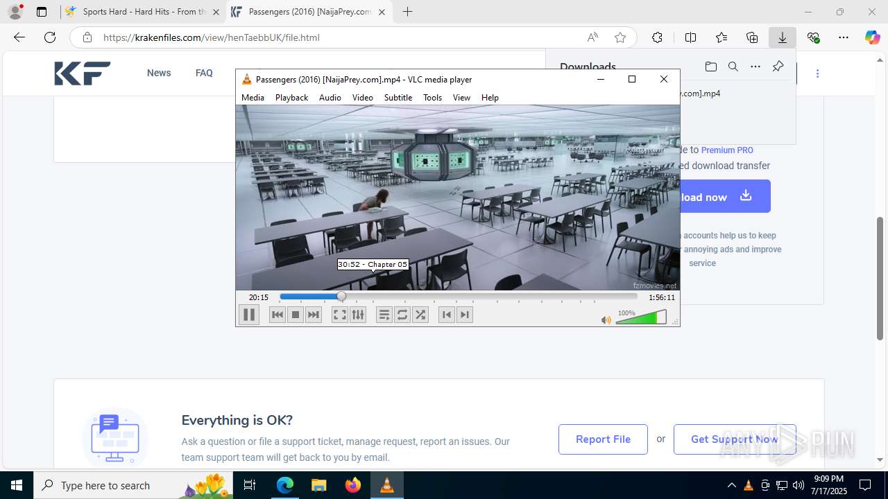Open VLC Subtitle menu

click(x=398, y=98)
